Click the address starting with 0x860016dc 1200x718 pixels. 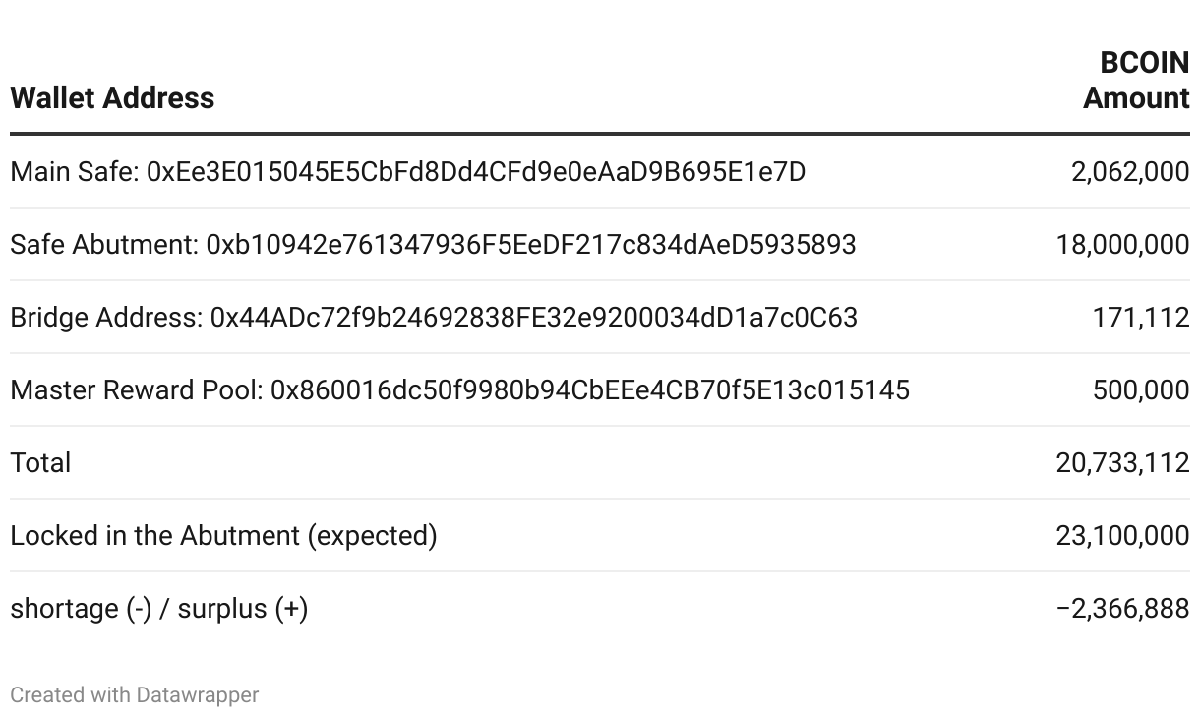pos(590,390)
